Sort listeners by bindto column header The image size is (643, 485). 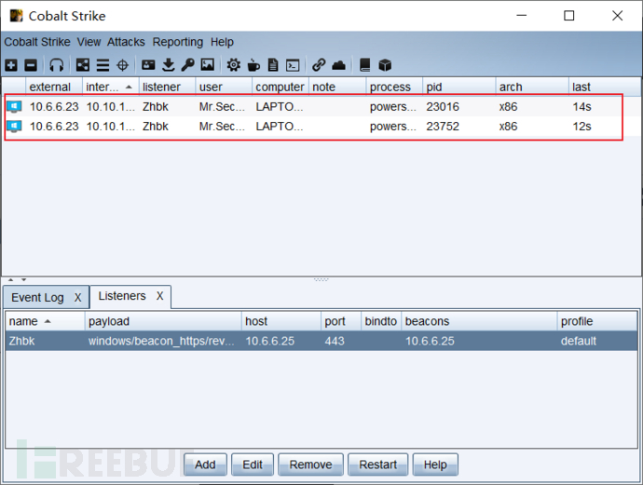click(381, 321)
